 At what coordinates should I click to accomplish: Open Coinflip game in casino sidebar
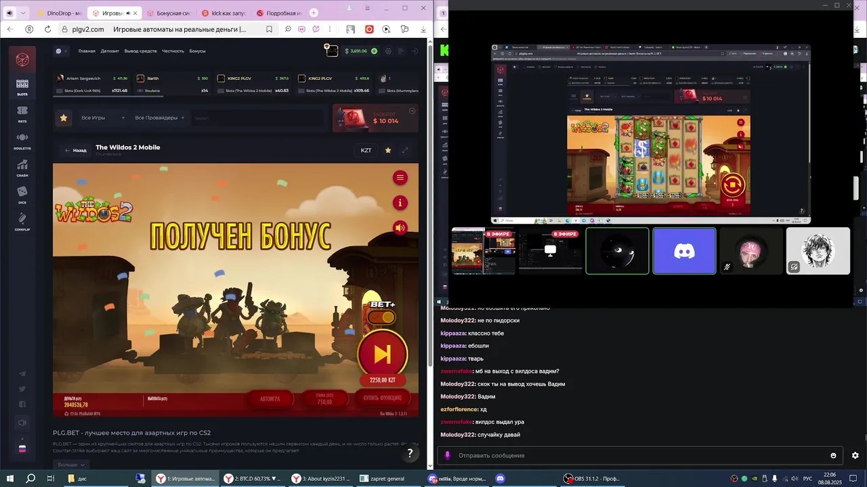click(22, 221)
